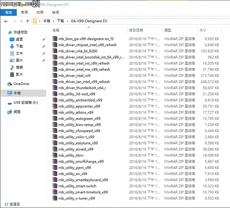
Task: Open 桌面 in quick access
Action: [19, 39]
